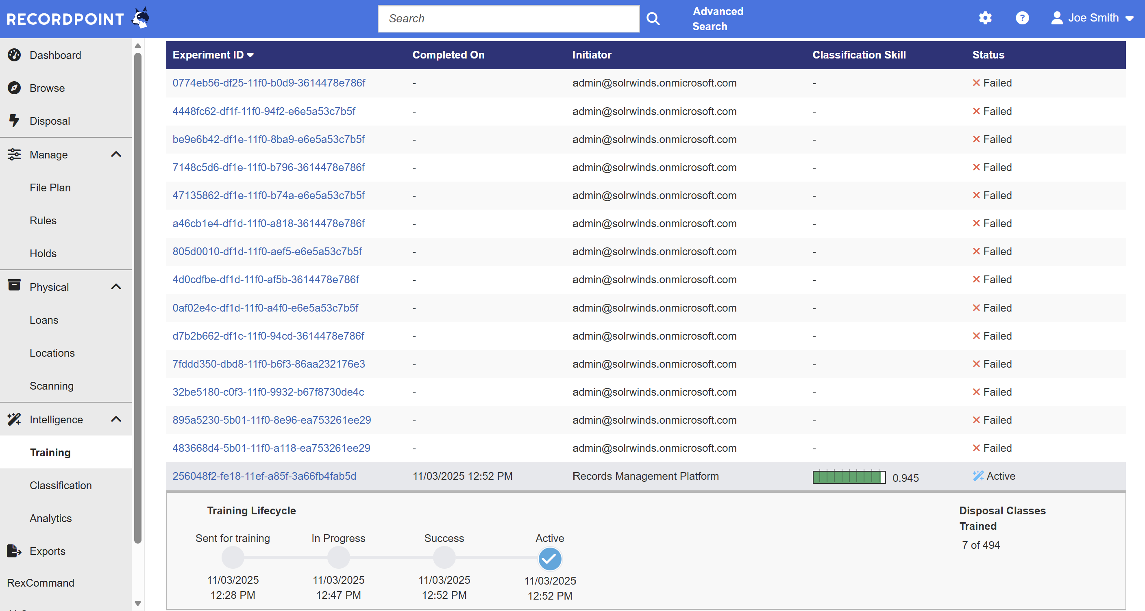Go to File Plan in sidebar
This screenshot has width=1145, height=611.
[50, 187]
